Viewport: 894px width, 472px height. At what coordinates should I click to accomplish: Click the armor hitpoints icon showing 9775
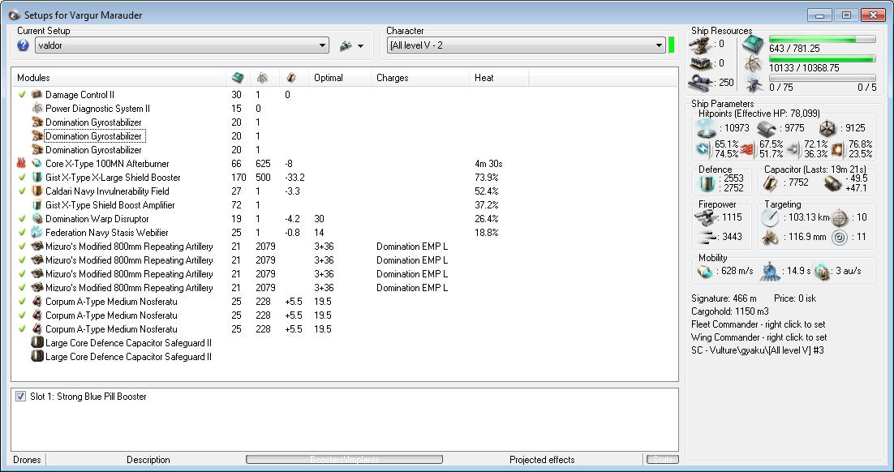pyautogui.click(x=767, y=128)
